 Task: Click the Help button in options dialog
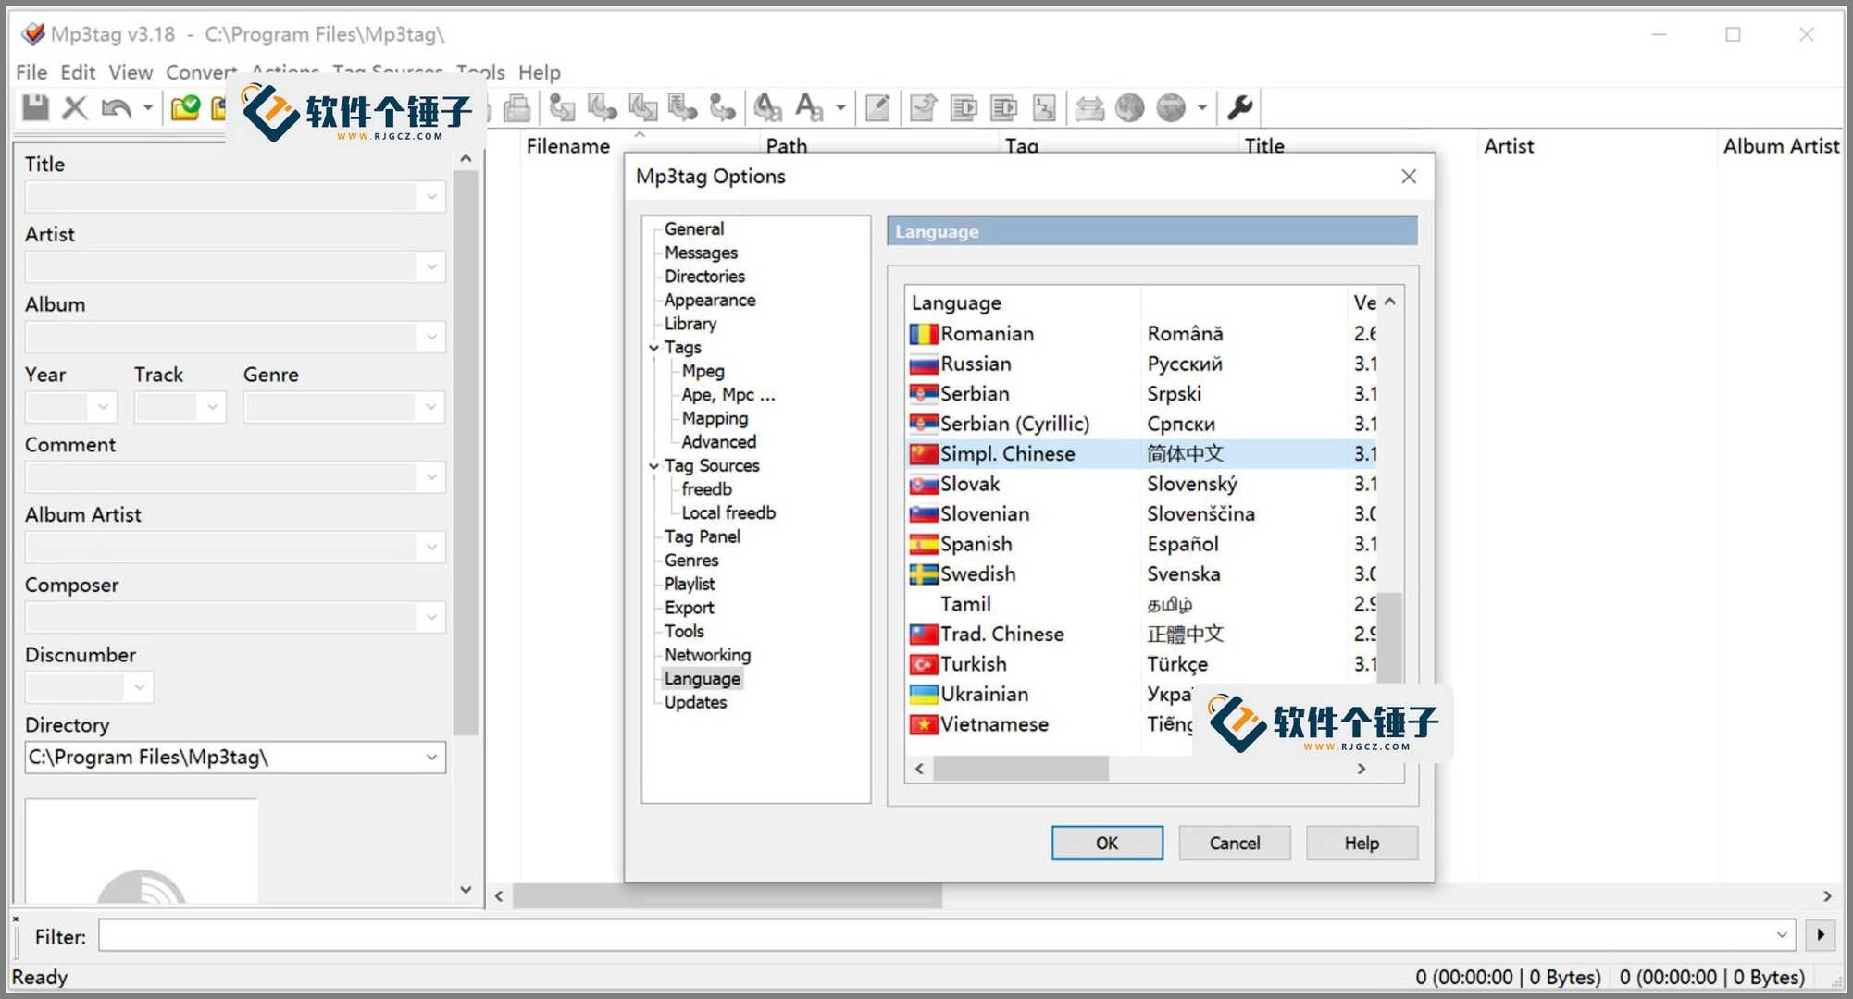click(1362, 843)
